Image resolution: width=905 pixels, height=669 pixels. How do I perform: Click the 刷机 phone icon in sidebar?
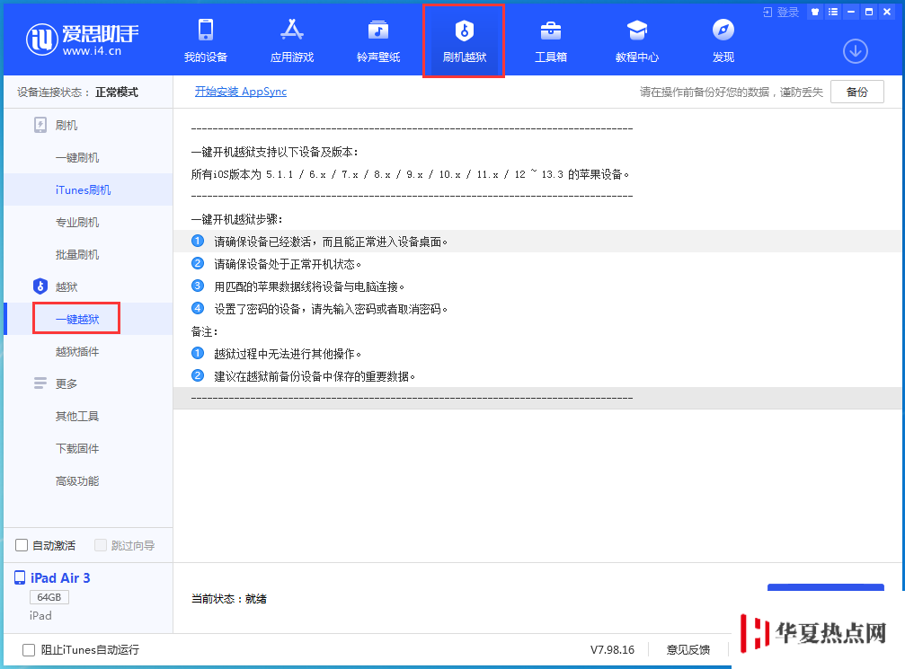point(40,125)
